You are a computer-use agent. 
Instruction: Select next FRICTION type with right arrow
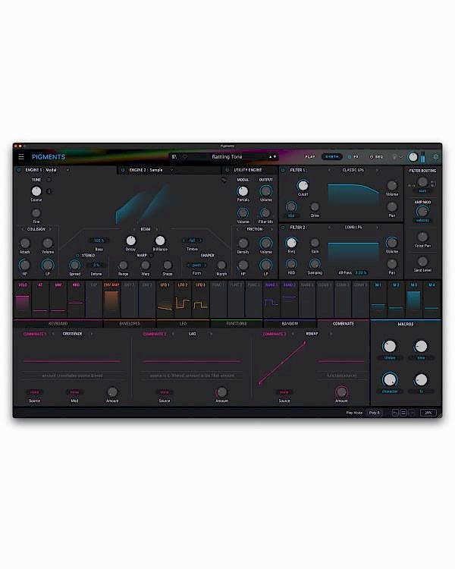(x=271, y=229)
